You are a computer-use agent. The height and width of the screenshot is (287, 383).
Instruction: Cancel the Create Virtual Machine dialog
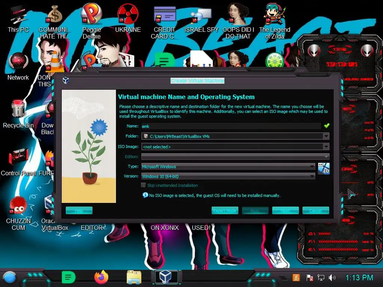point(316,210)
